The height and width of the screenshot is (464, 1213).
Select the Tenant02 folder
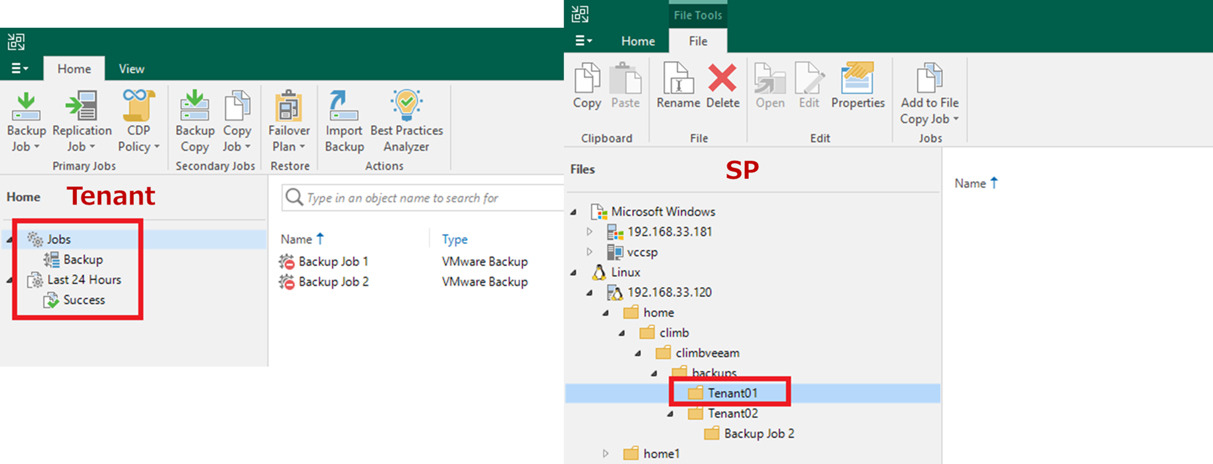point(723,413)
